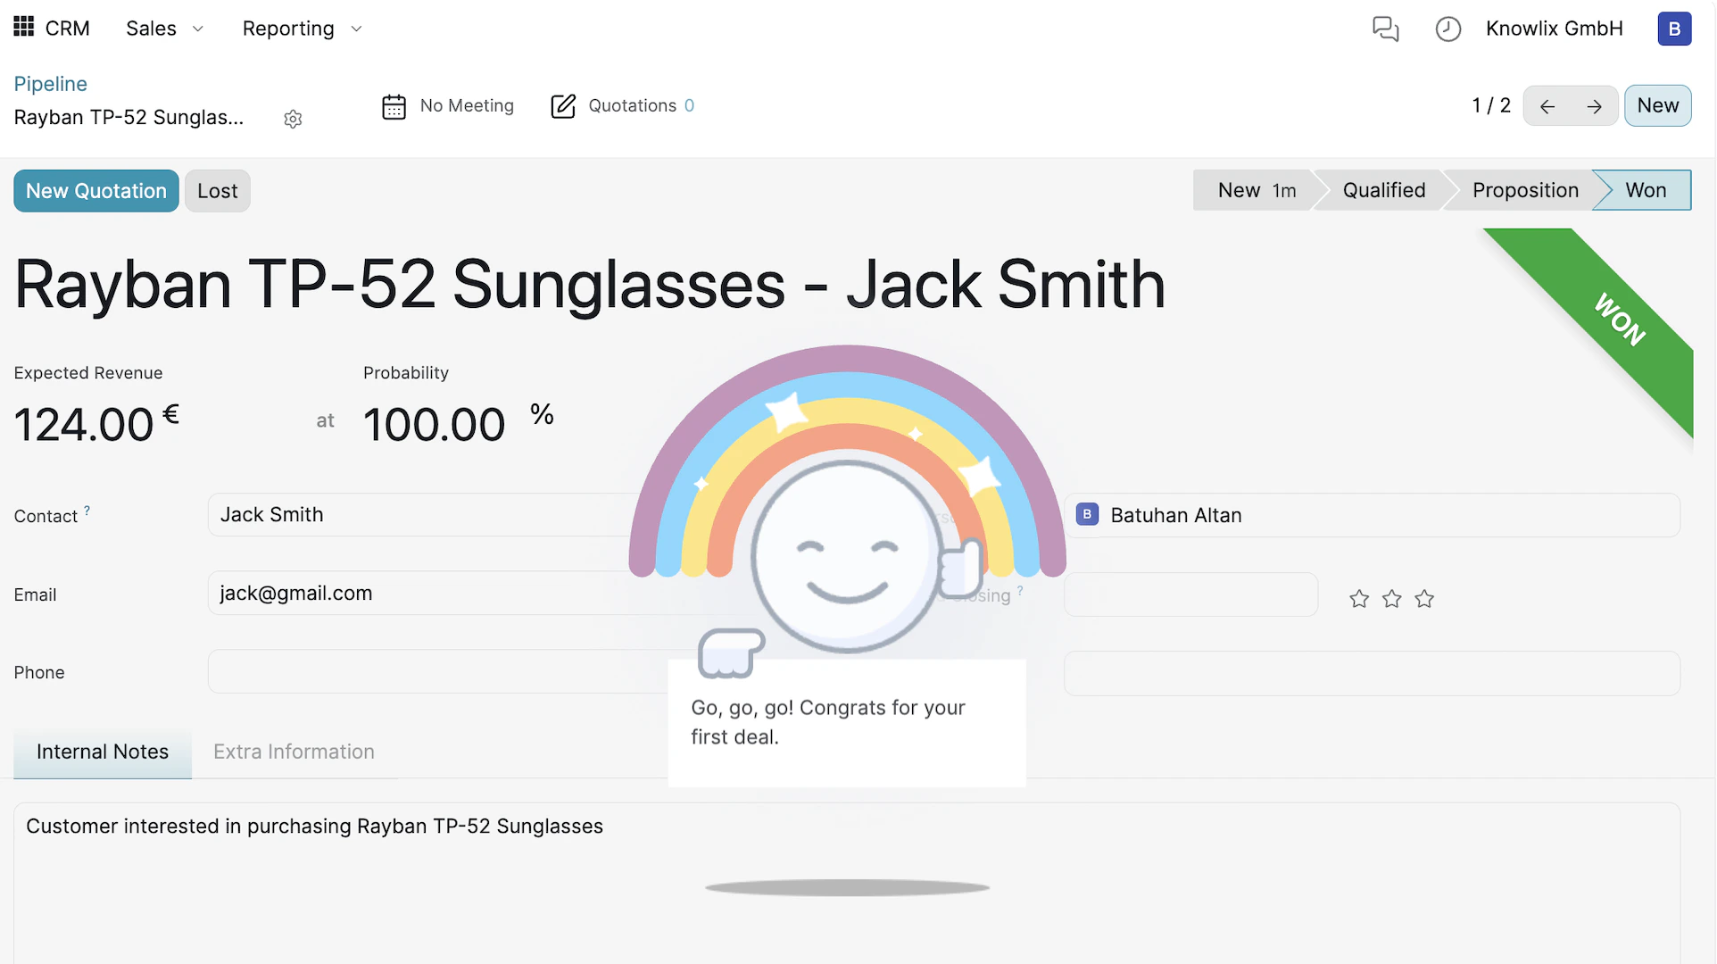The height and width of the screenshot is (964, 1717).
Task: Set priority to one star
Action: pos(1359,599)
